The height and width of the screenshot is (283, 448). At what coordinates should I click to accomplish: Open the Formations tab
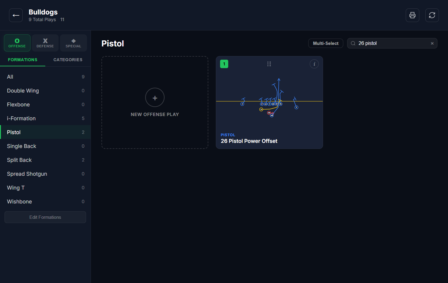click(23, 60)
